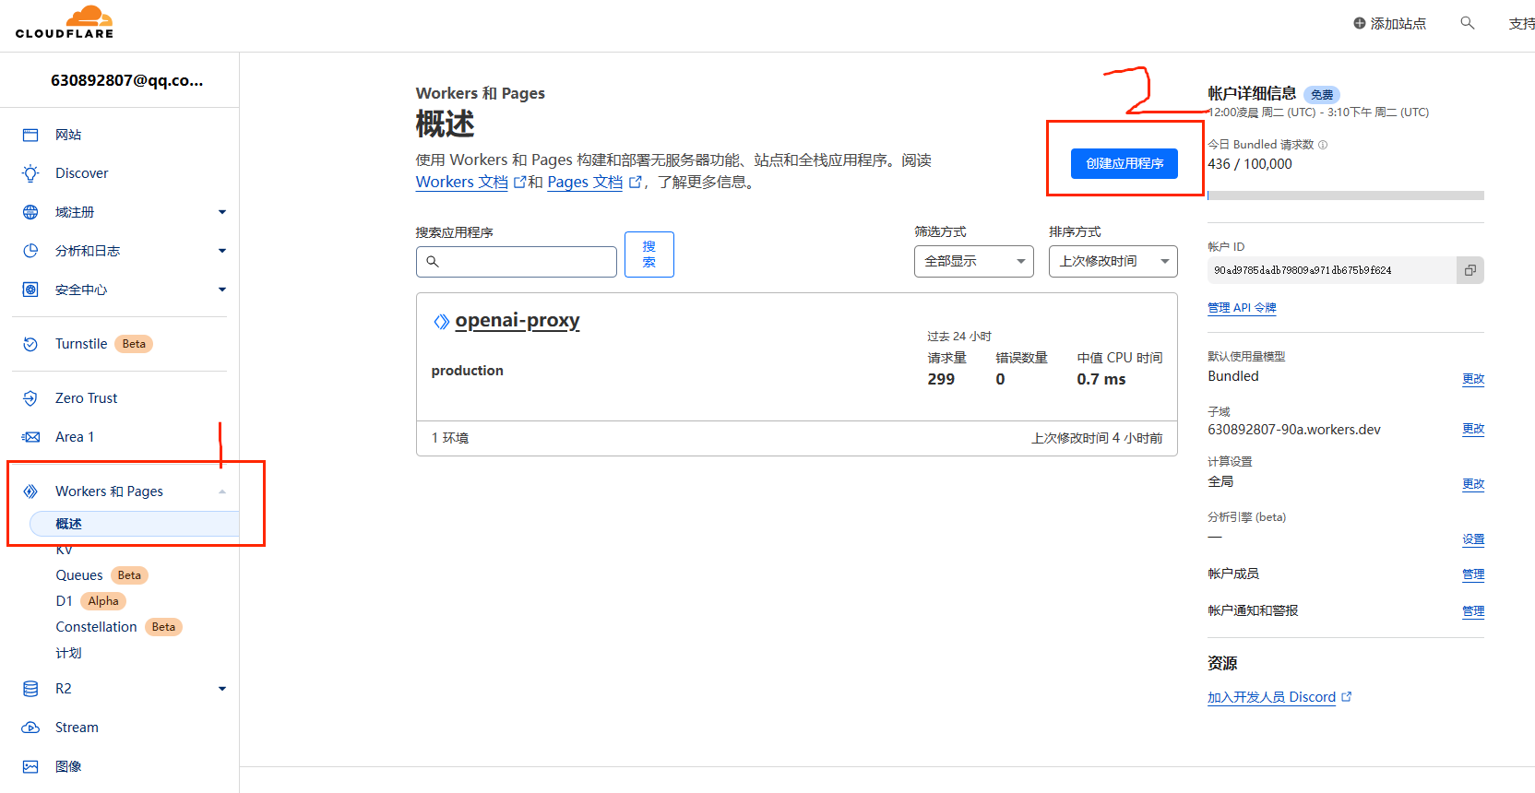Click the Area 1 envelope icon
Screen dimensions: 1535x793
point(30,437)
